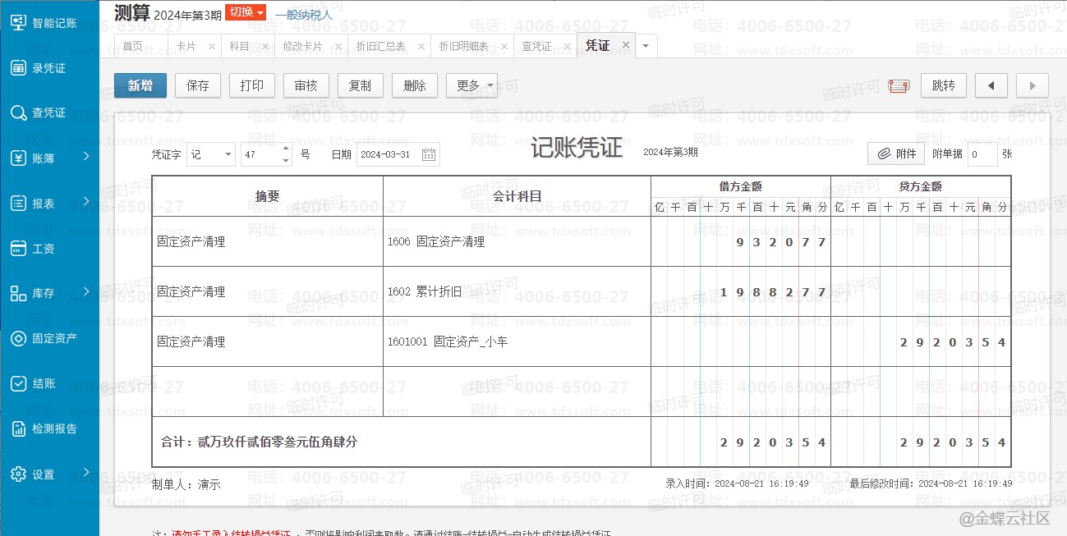Go to previous voucher with left arrow
This screenshot has height=536, width=1067.
point(991,85)
